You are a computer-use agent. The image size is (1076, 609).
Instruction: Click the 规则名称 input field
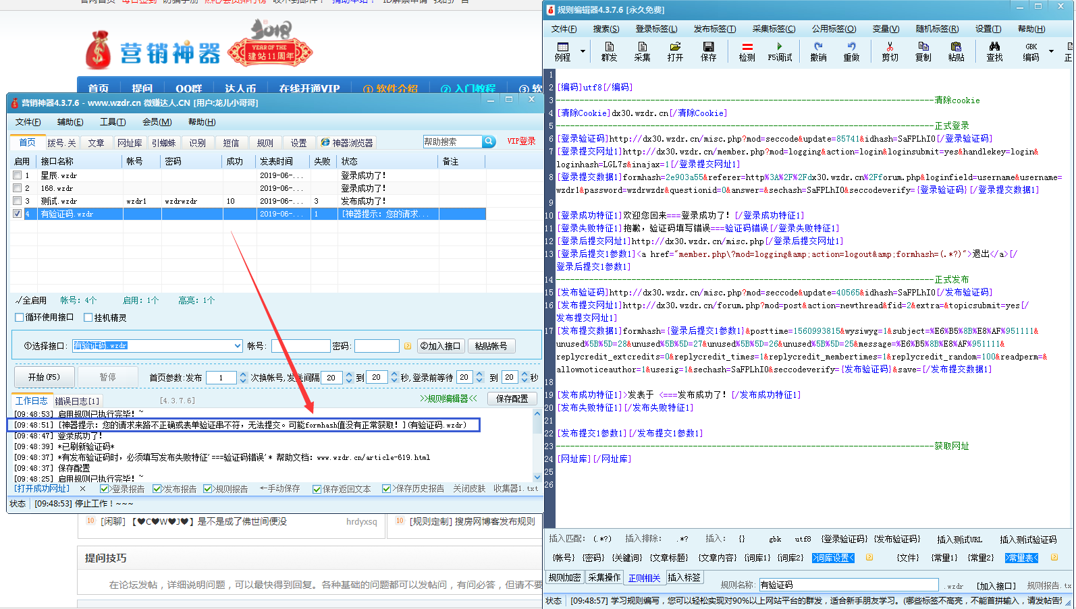(x=849, y=585)
